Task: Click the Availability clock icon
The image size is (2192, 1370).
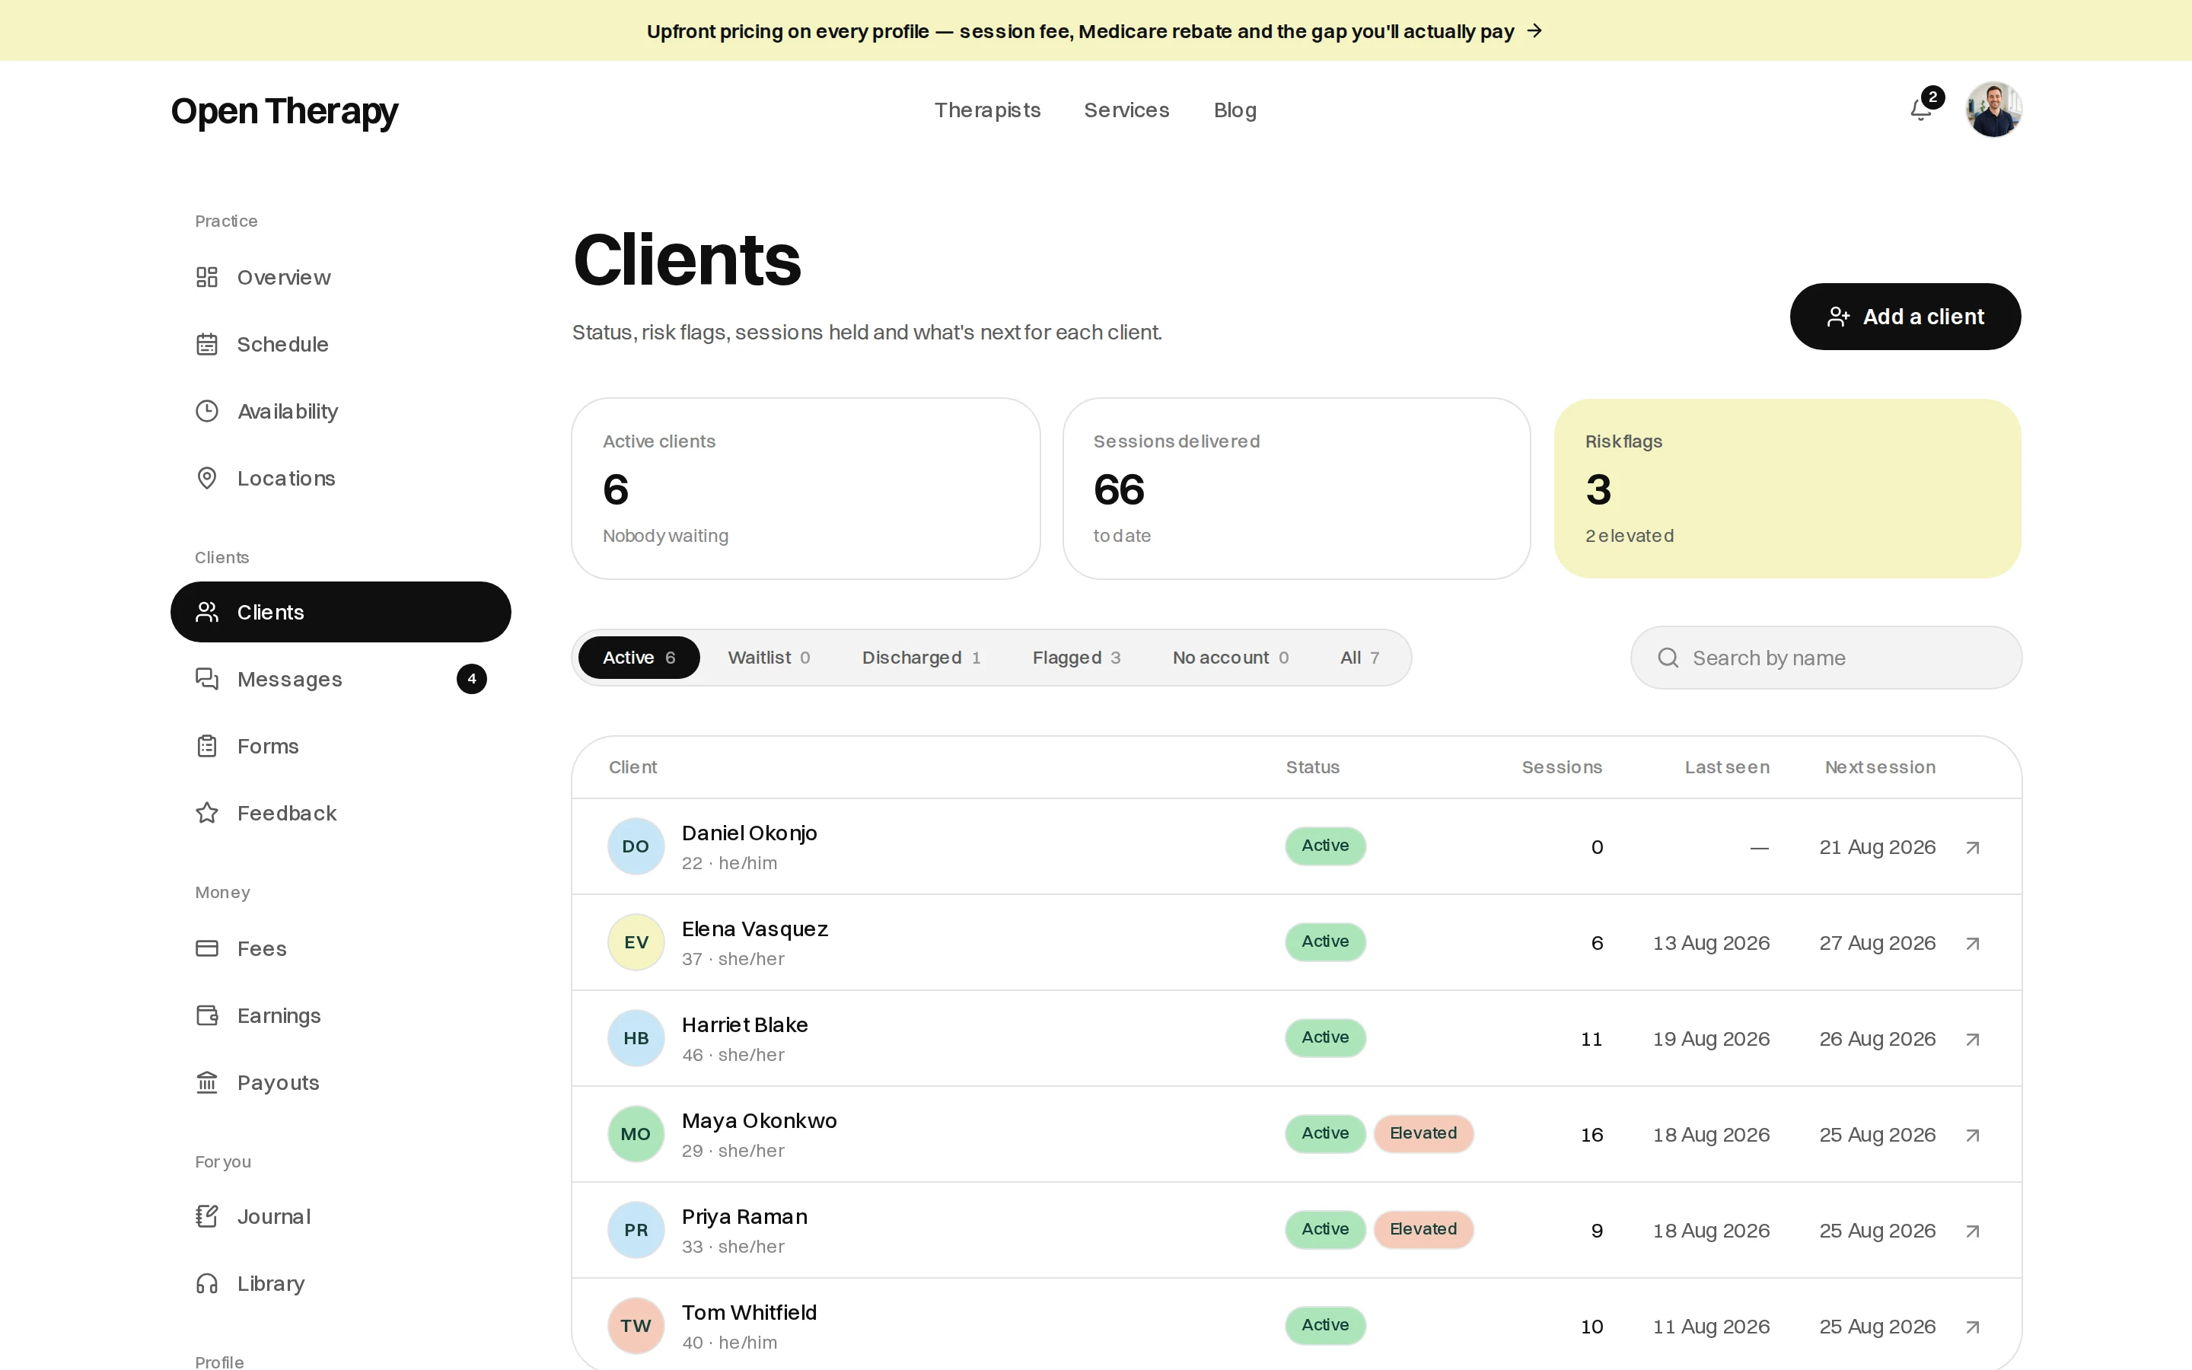Action: coord(208,411)
